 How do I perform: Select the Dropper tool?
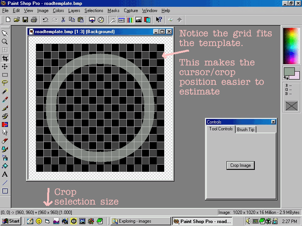5,100
